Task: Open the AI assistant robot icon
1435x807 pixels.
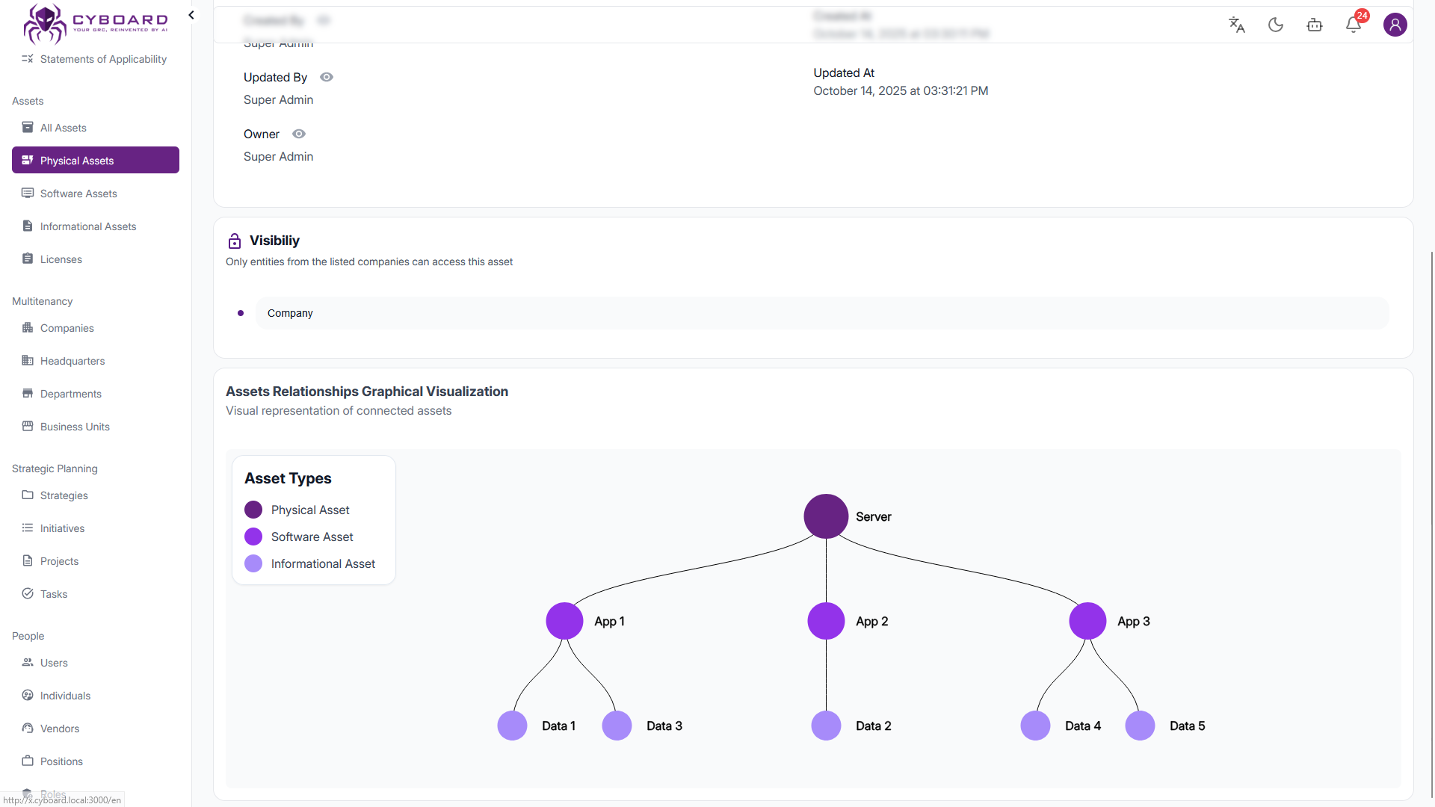Action: tap(1315, 25)
